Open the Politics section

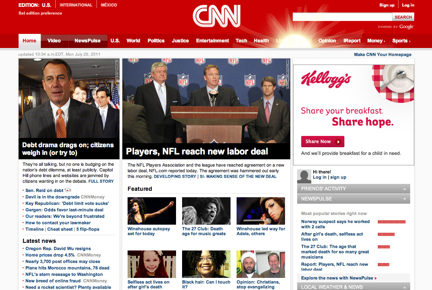pos(156,41)
